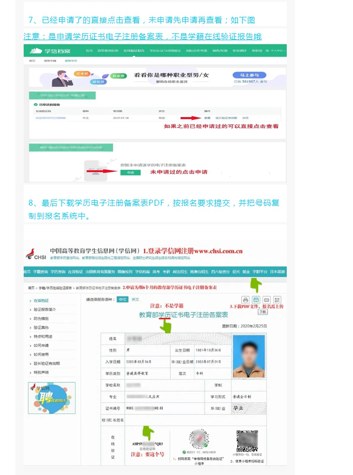Open 调查/投票 nav item
Screen dimensions: 353x475
click(x=220, y=51)
